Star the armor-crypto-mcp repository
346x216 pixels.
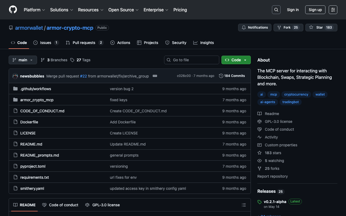tap(317, 28)
